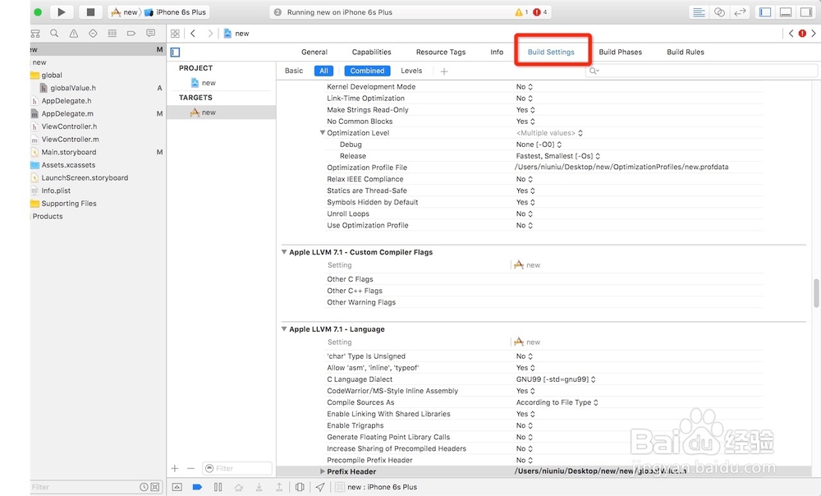The image size is (821, 496).
Task: Open the assistant editor view
Action: point(719,12)
